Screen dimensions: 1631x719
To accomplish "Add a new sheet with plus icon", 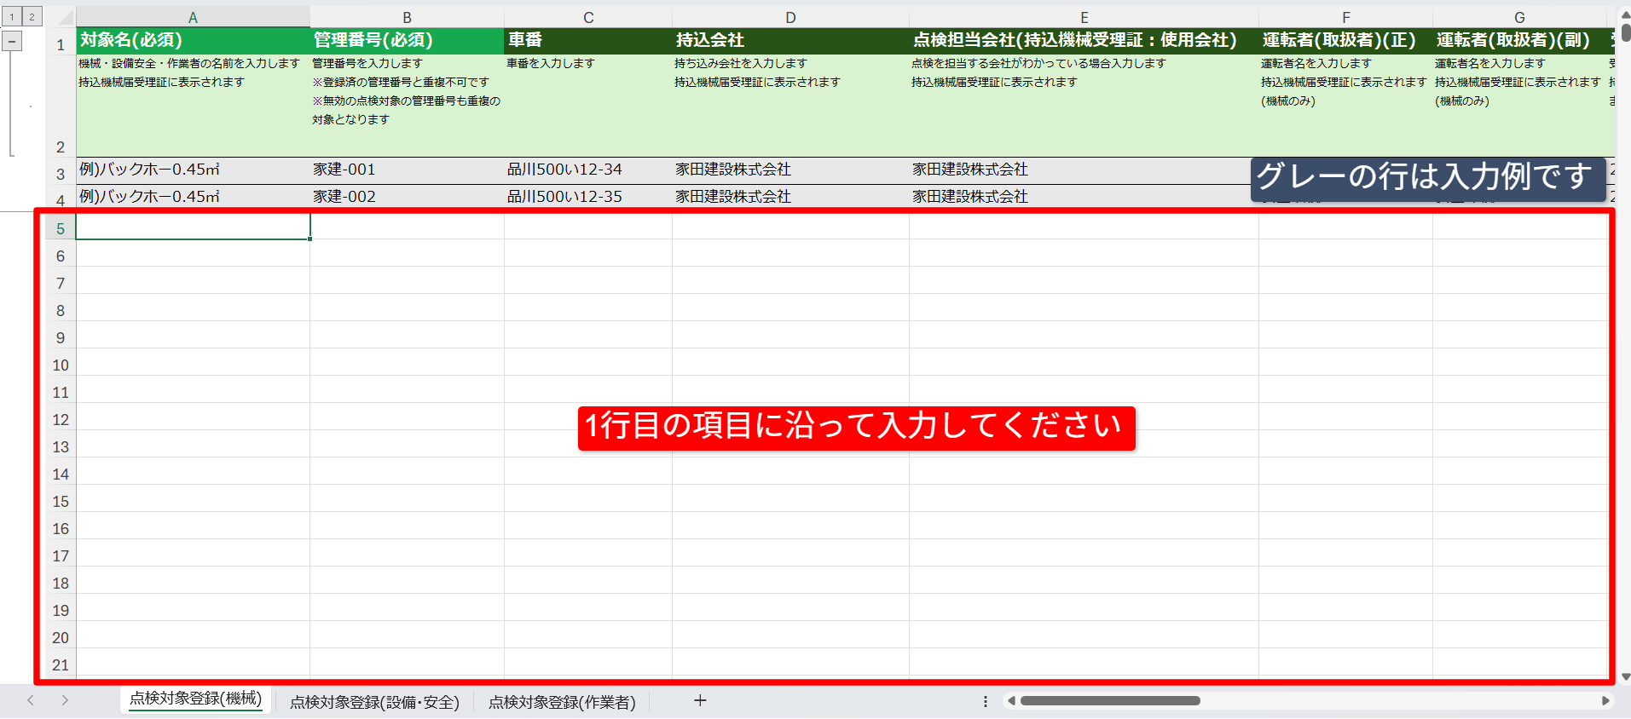I will [x=700, y=700].
